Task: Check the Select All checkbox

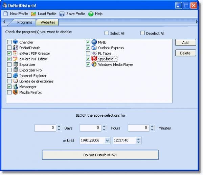Action: [x=107, y=33]
